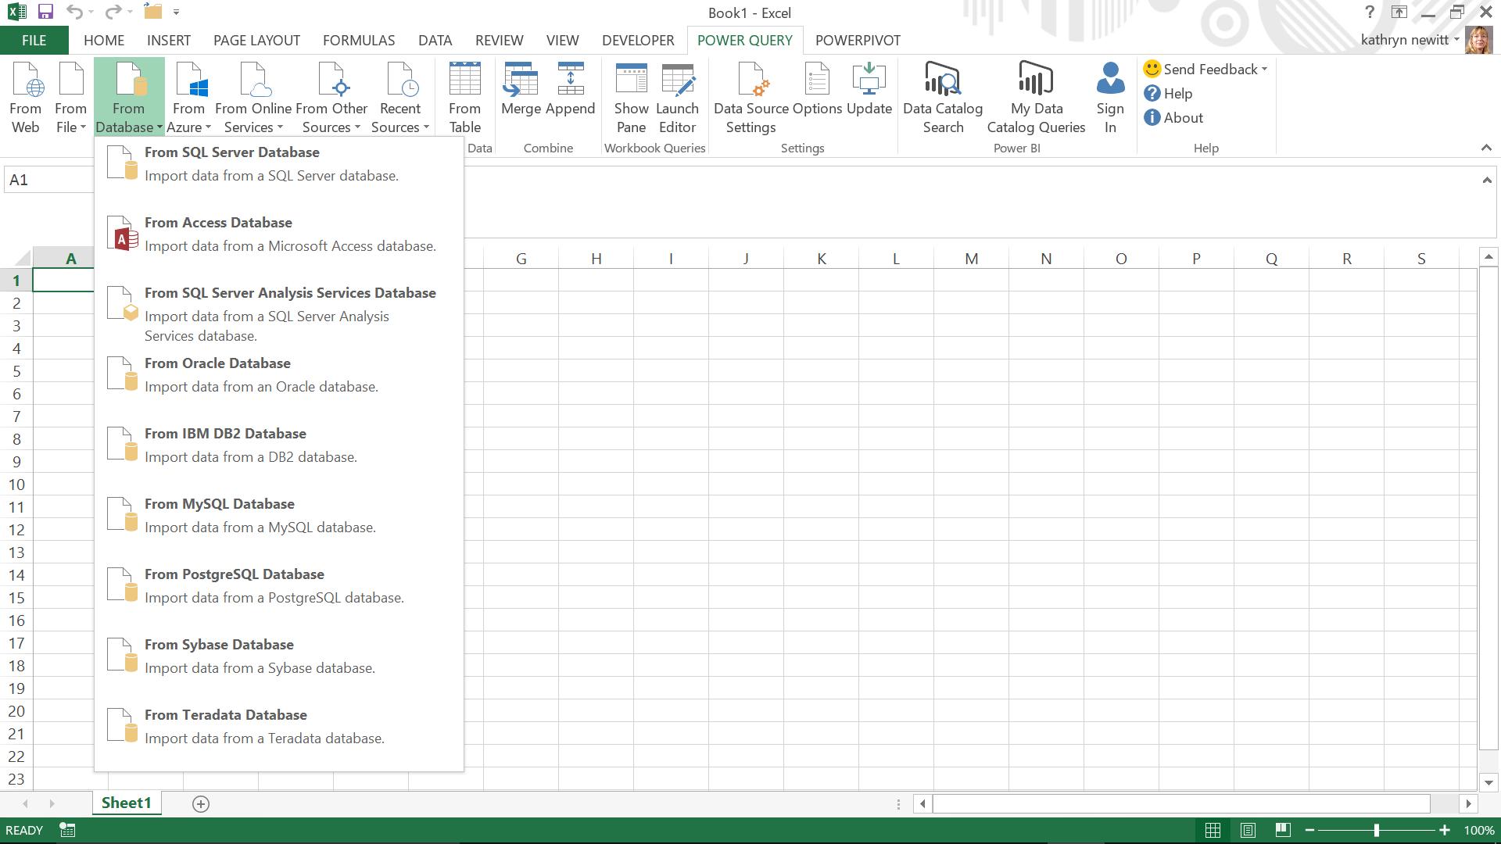Customize Quick Access Toolbar dropdown
This screenshot has height=844, width=1501.
pyautogui.click(x=177, y=13)
